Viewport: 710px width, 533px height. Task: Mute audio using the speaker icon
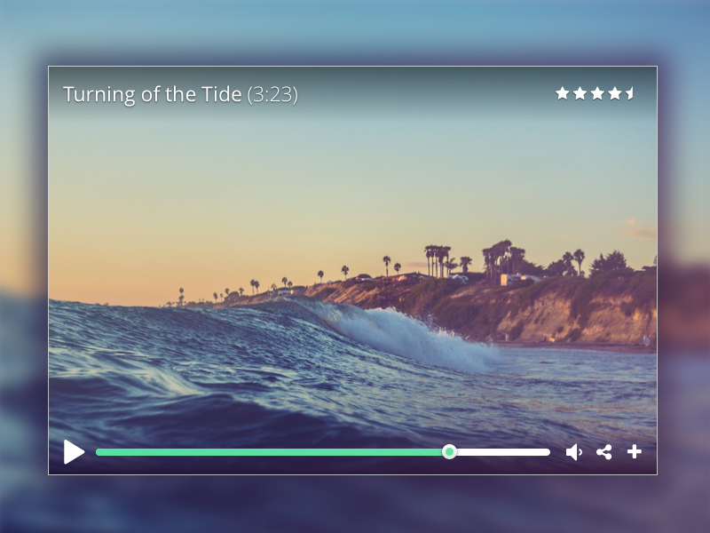click(x=573, y=452)
